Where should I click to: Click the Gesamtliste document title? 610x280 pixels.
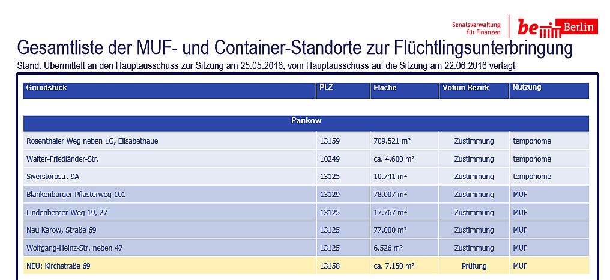(295, 49)
